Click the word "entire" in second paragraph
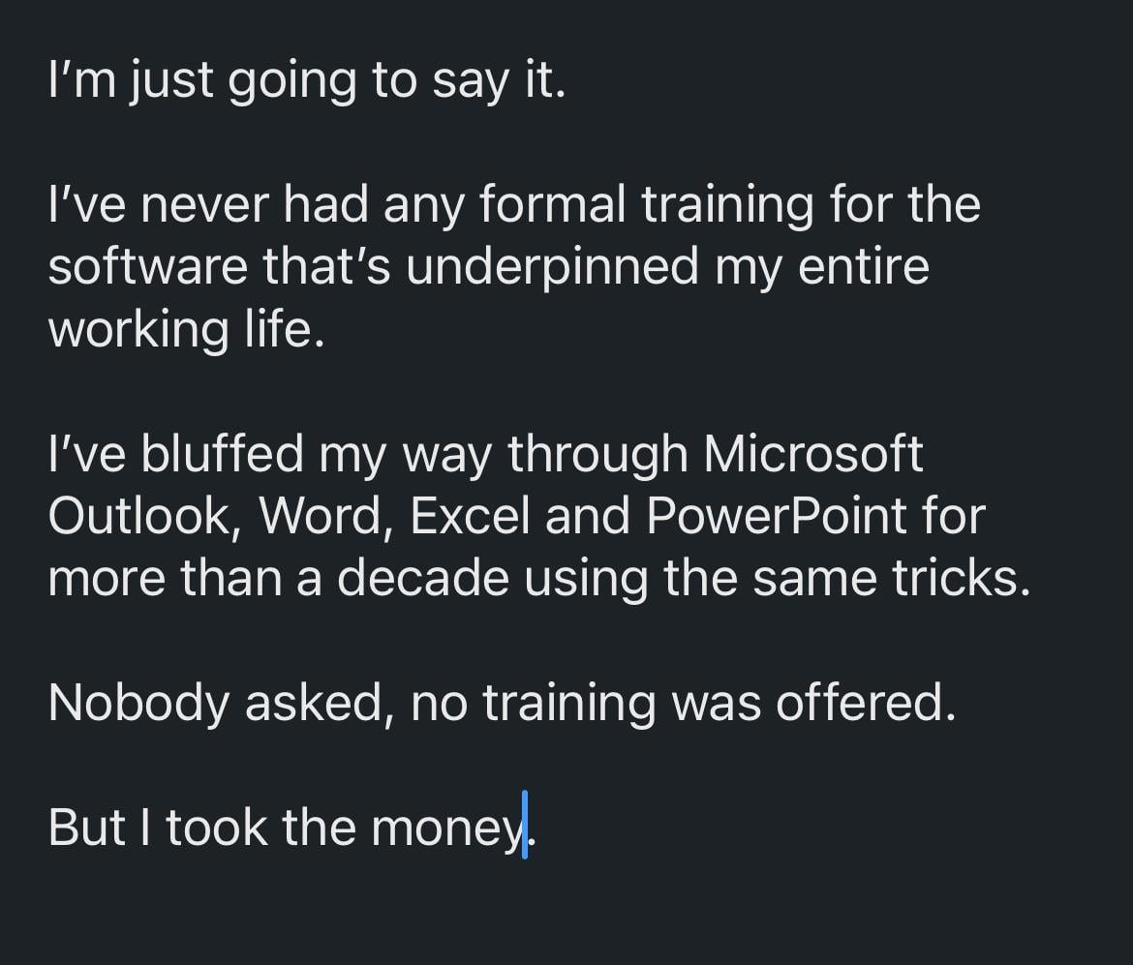The width and height of the screenshot is (1133, 965). [x=863, y=266]
